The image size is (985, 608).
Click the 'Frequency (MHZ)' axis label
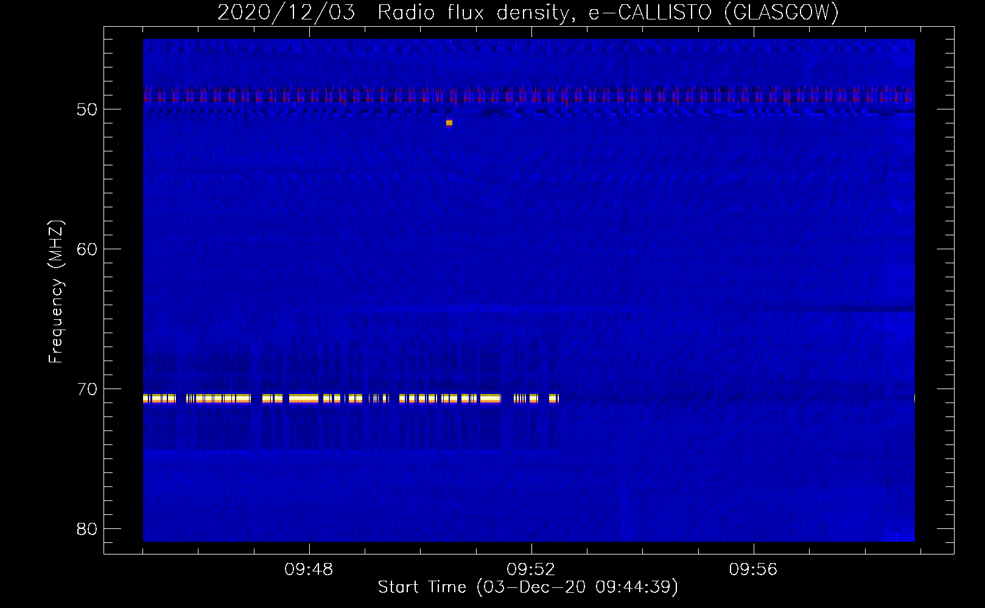coord(56,292)
